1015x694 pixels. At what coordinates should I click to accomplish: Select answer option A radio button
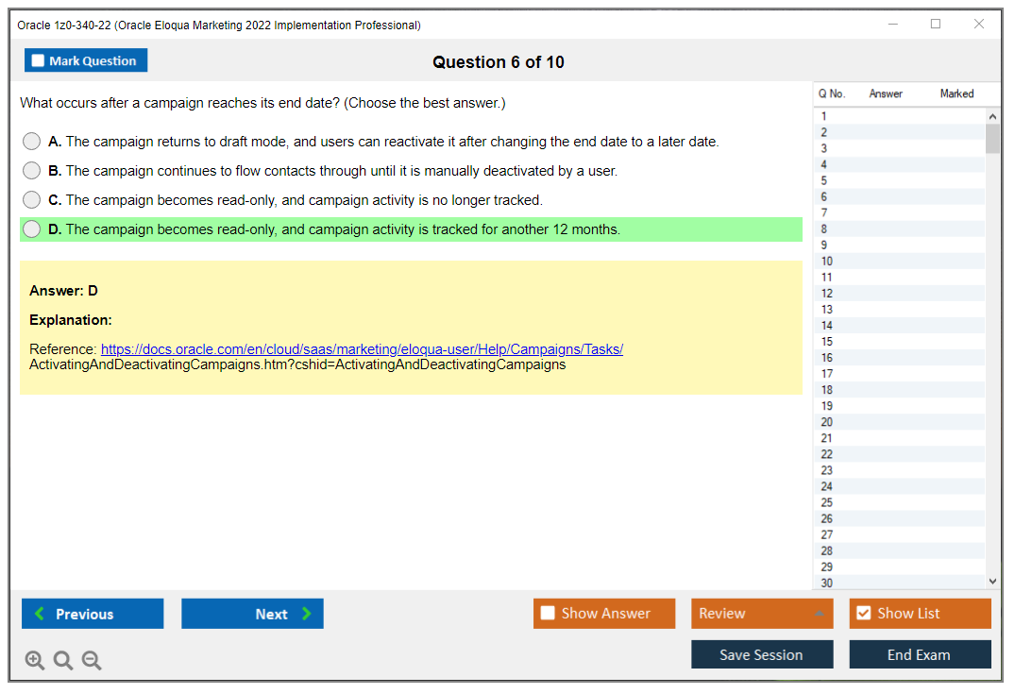click(x=32, y=142)
